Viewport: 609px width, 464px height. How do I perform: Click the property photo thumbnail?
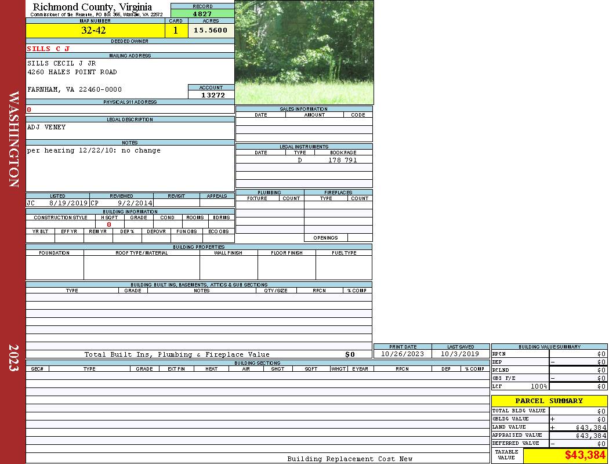pyautogui.click(x=304, y=52)
